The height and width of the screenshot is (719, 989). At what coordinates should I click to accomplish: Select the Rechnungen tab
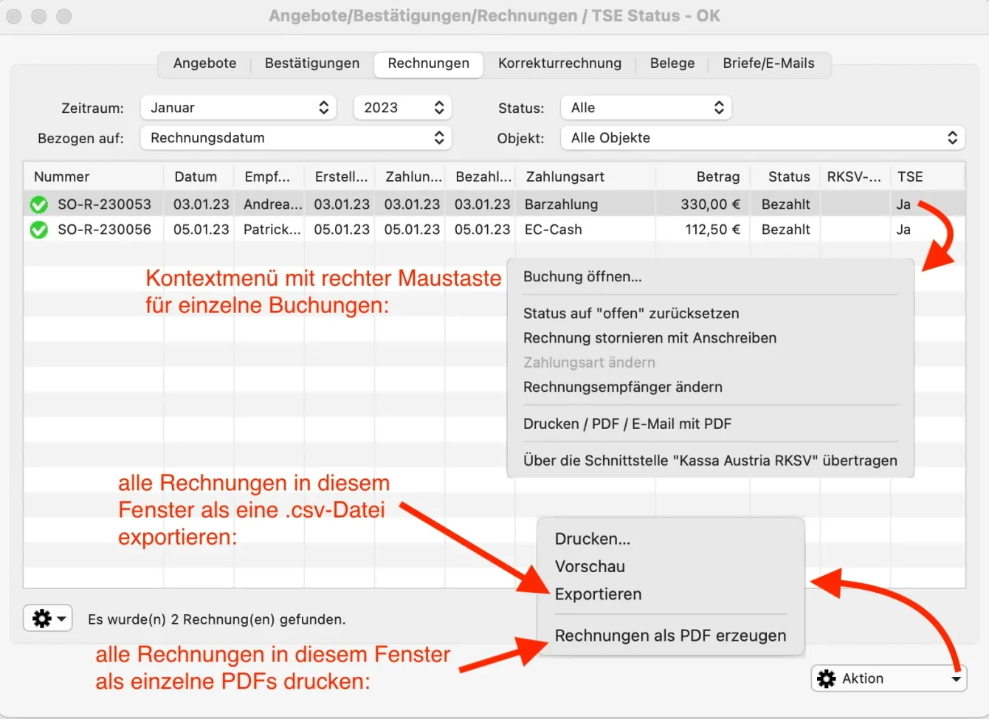click(x=429, y=63)
